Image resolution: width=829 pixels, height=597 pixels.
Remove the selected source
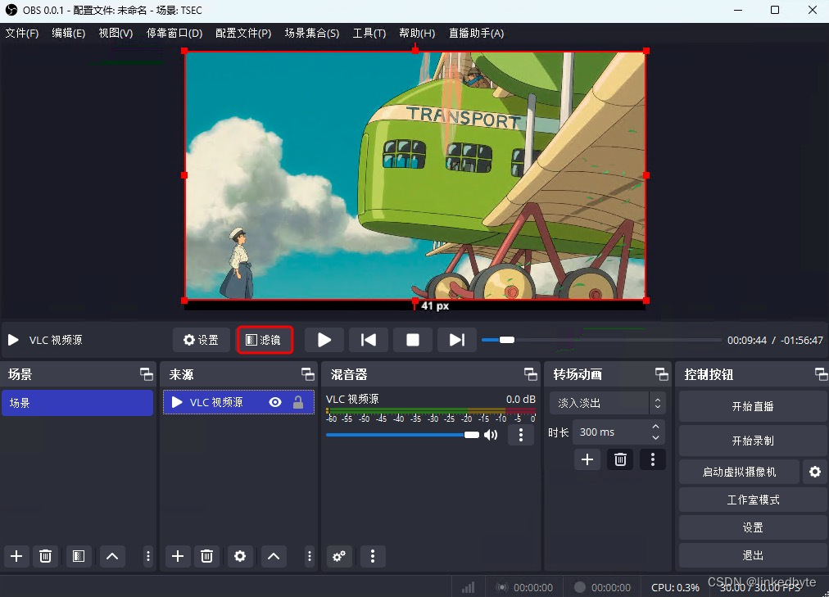[x=206, y=556]
